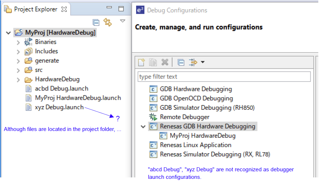Maximize the Project Explorer panel
This screenshot has width=319, height=181.
tap(121, 9)
